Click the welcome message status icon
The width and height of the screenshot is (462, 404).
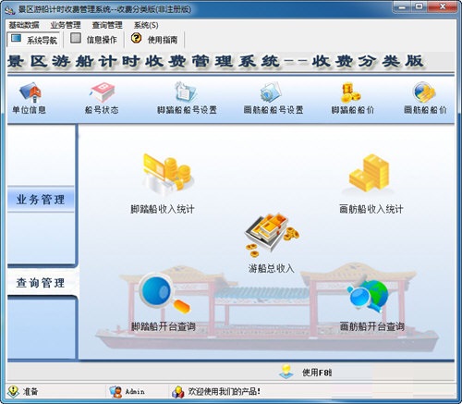(177, 392)
